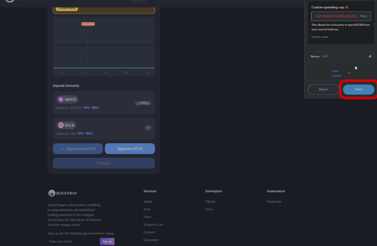This screenshot has height=246, width=377.
Task: Select MAX for ECLD balance
Action: tap(89, 133)
